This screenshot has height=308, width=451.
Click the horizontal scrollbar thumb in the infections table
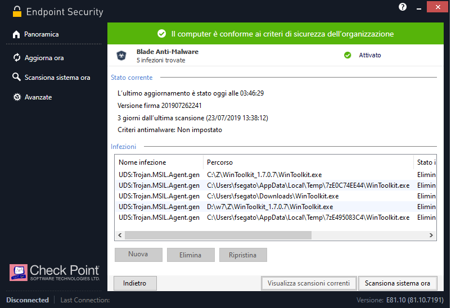point(218,235)
